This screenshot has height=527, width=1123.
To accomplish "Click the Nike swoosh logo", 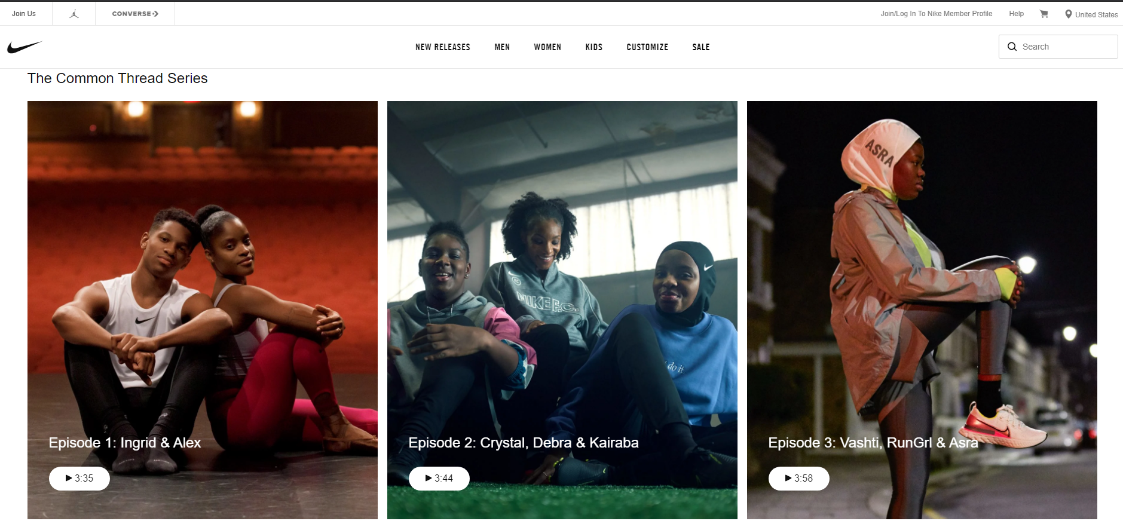I will point(25,47).
